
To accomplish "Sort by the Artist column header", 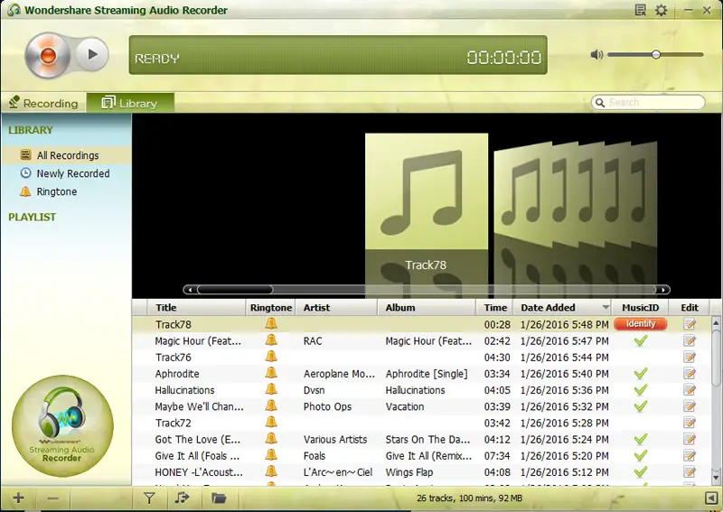I will pos(336,308).
